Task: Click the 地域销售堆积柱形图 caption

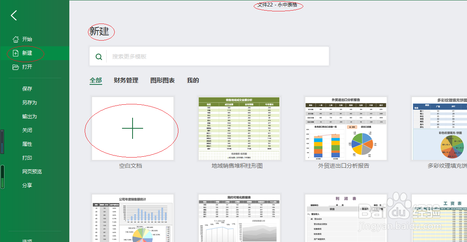Action: (237, 166)
